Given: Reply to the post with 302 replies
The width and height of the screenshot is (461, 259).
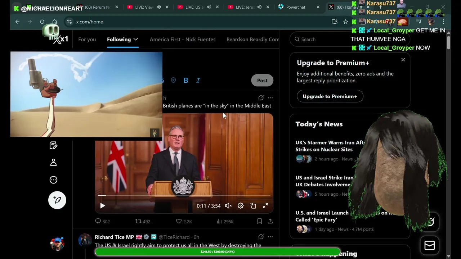Looking at the screenshot, I should point(102,221).
